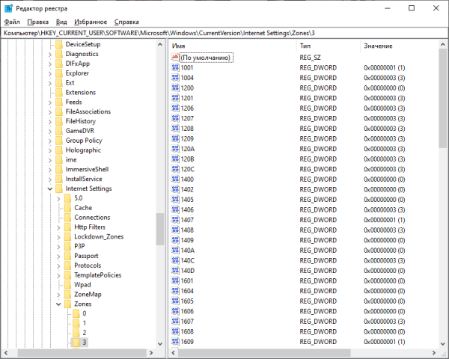Select zone key 2 under Zones
449x359 pixels.
click(84, 332)
